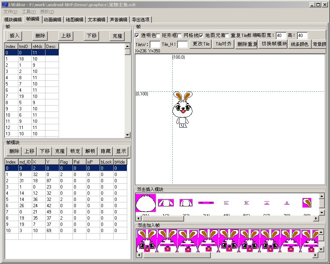Click 删除 in the 帧 panel
This screenshot has width=330, height=264.
[x=40, y=36]
